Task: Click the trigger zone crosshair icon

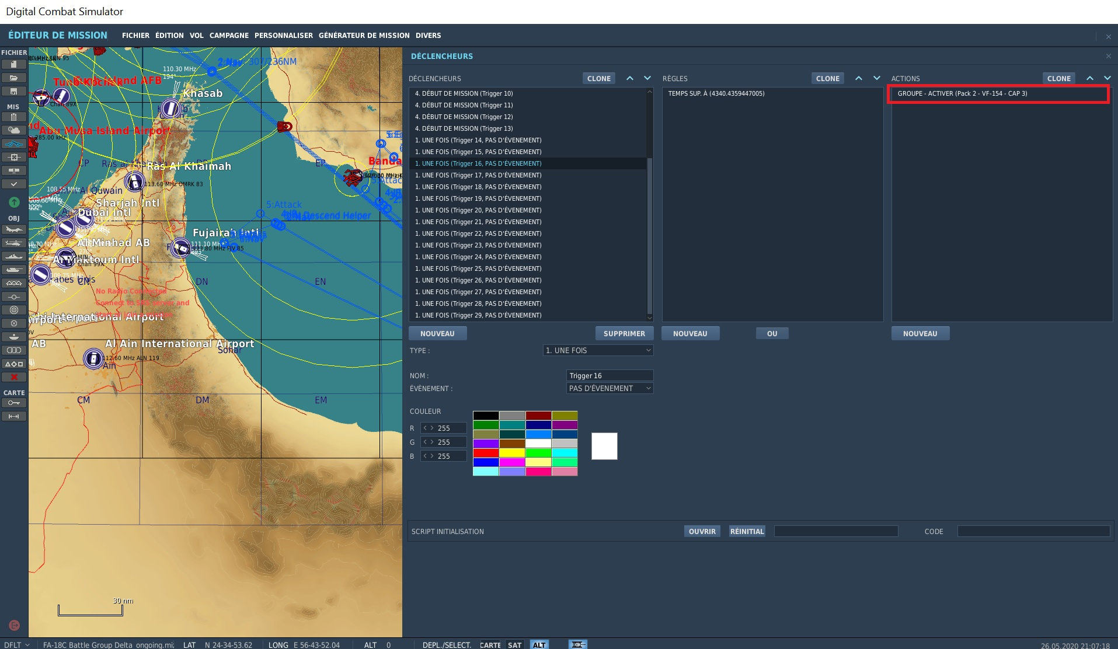Action: coord(14,158)
